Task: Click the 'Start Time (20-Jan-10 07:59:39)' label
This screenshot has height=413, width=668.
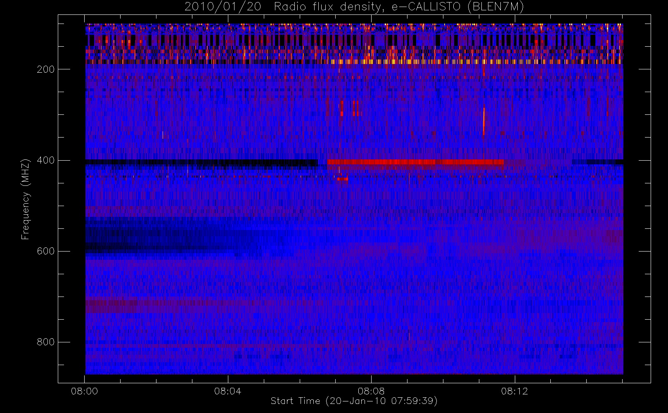Action: pyautogui.click(x=354, y=401)
